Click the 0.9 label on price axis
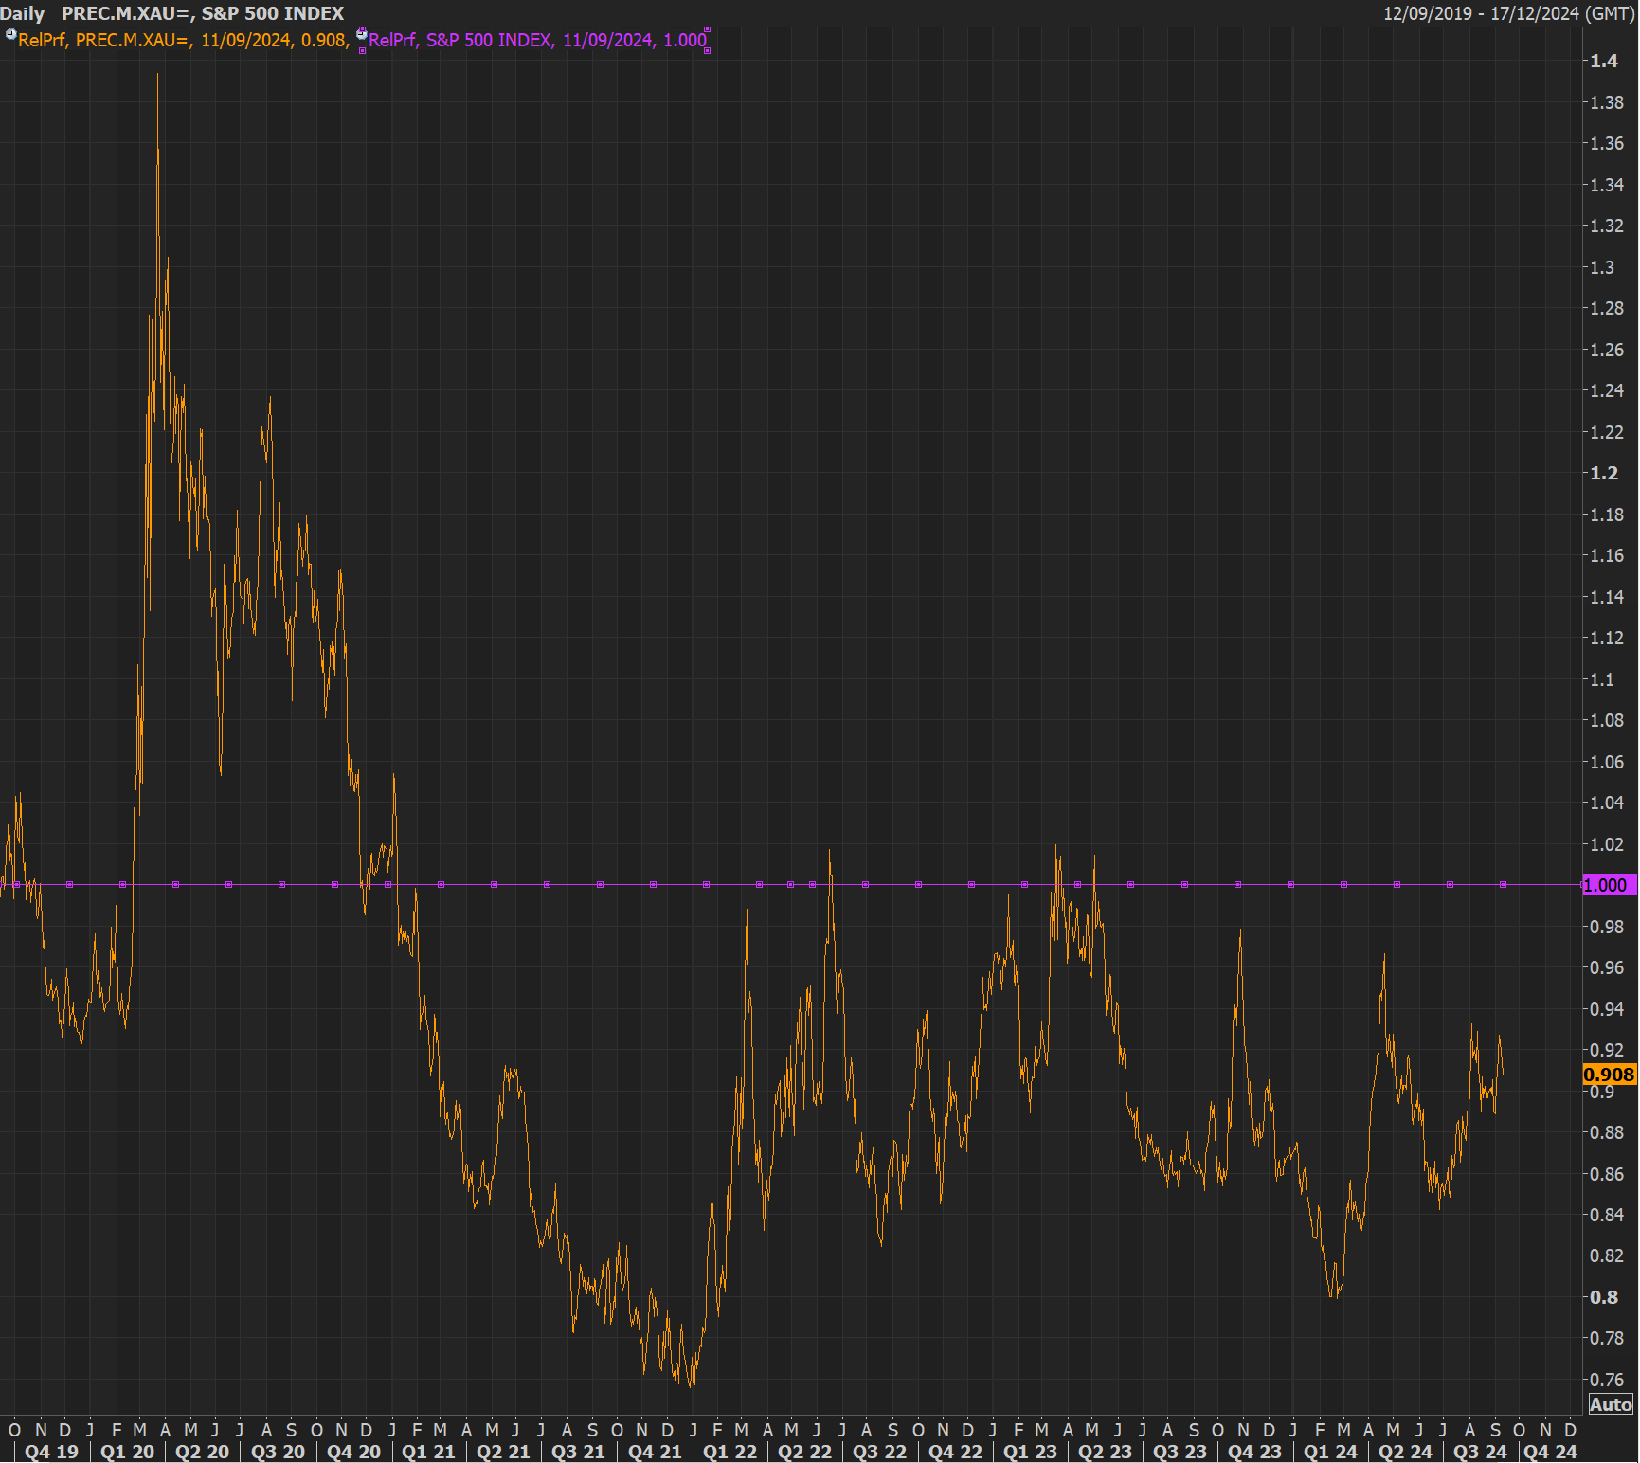The width and height of the screenshot is (1640, 1463). point(1602,1092)
